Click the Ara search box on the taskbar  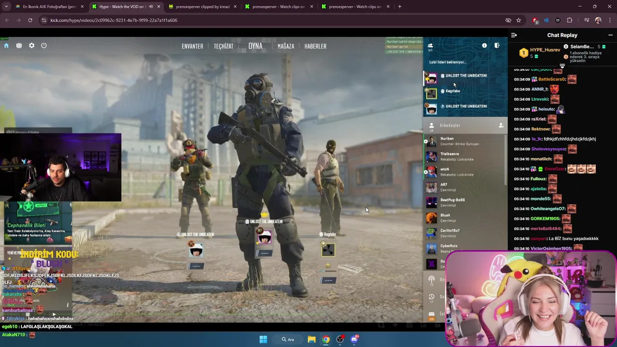pyautogui.click(x=288, y=339)
